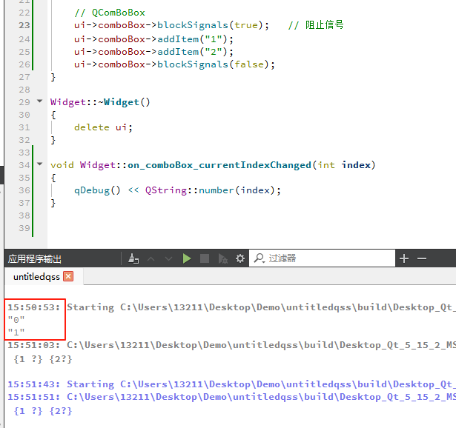Click the 阻止信号 comment text
The width and height of the screenshot is (456, 428).
(324, 25)
